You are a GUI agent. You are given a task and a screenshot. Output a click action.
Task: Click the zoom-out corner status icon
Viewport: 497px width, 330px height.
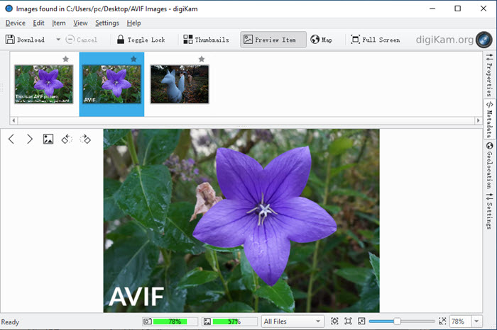point(361,322)
